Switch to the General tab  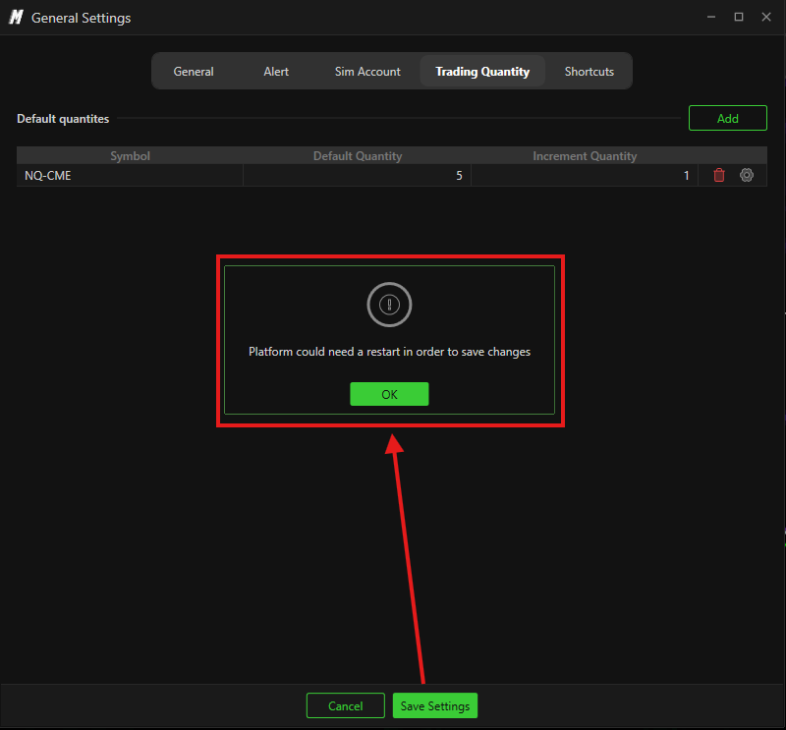pyautogui.click(x=194, y=72)
